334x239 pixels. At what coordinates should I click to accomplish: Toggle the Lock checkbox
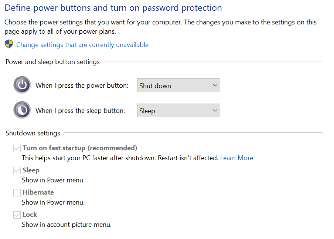[x=17, y=215]
